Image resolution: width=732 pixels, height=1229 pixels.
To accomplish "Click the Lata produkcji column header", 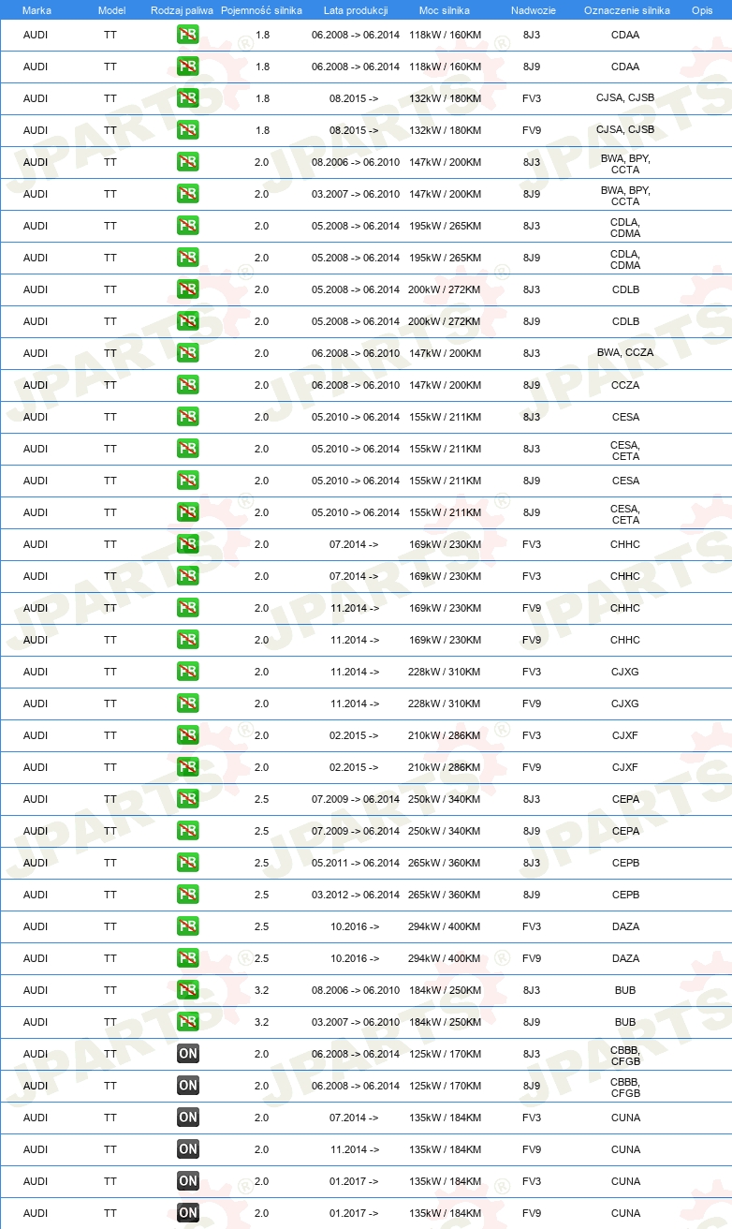I will (x=356, y=9).
